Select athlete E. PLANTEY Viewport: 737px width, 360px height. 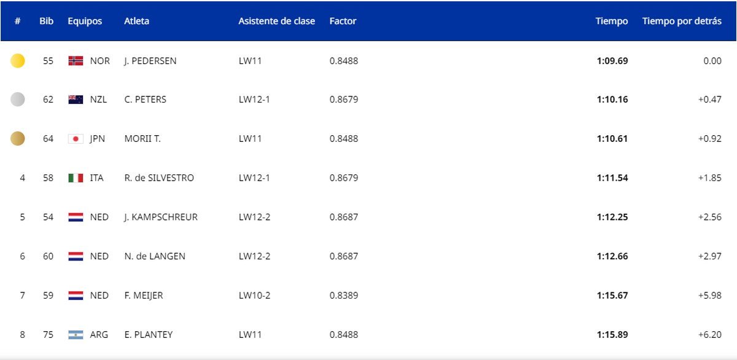149,335
